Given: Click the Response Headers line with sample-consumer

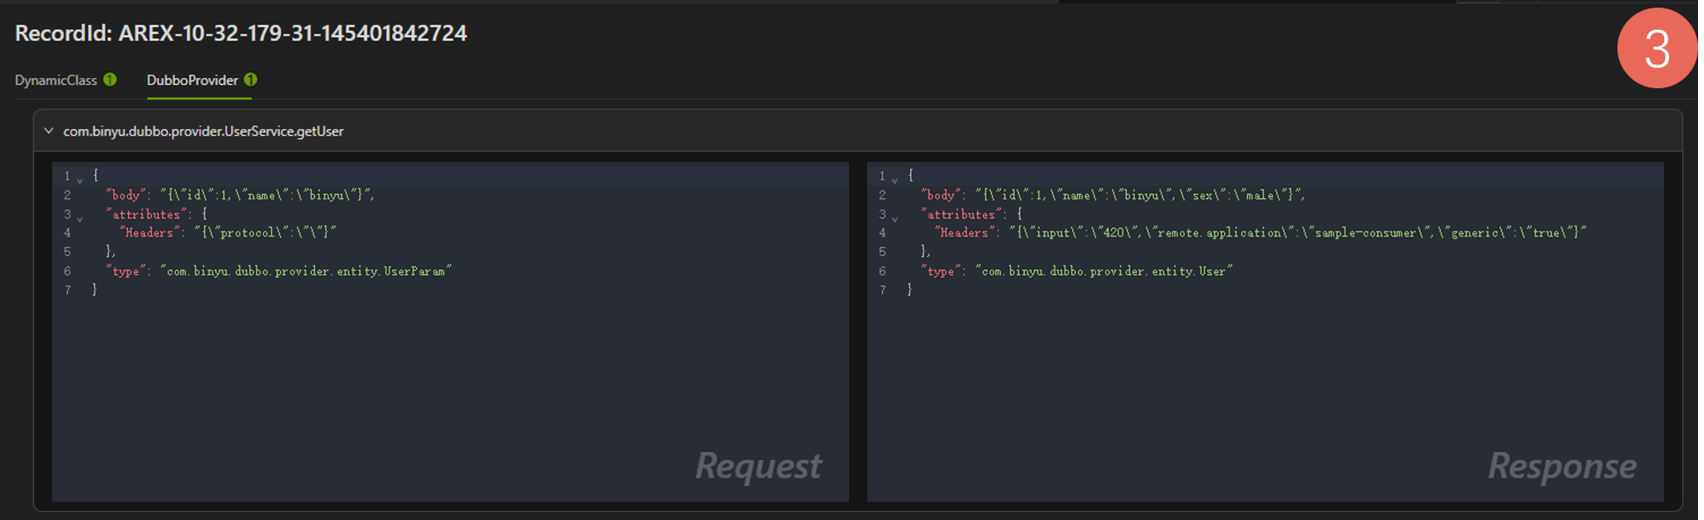Looking at the screenshot, I should [1261, 232].
